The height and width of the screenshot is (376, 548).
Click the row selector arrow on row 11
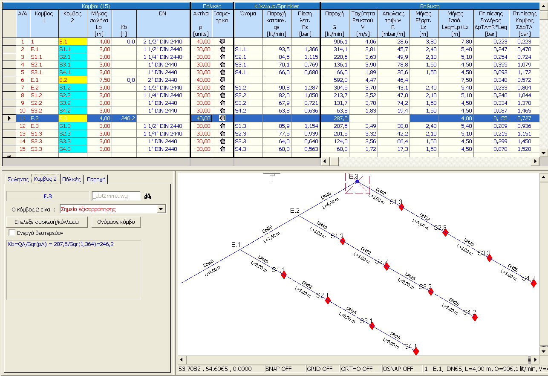coord(9,118)
